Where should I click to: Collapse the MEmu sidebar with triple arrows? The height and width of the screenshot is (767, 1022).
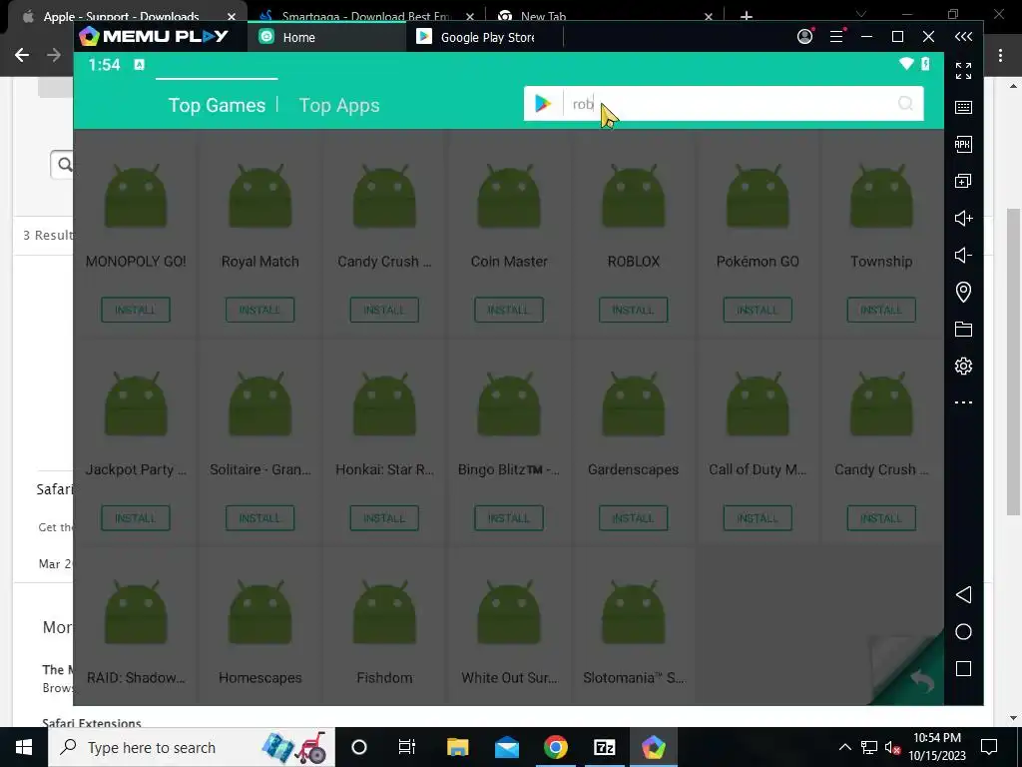coord(963,37)
